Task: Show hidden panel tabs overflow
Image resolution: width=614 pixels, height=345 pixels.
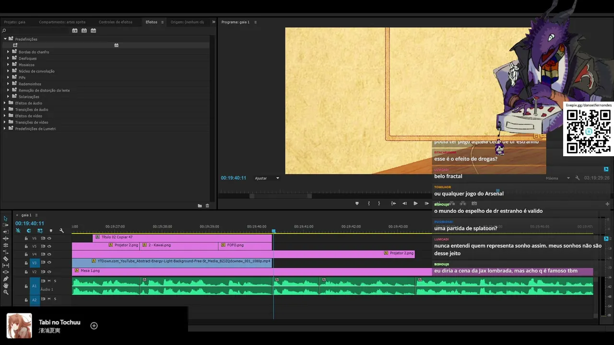Action: point(213,22)
